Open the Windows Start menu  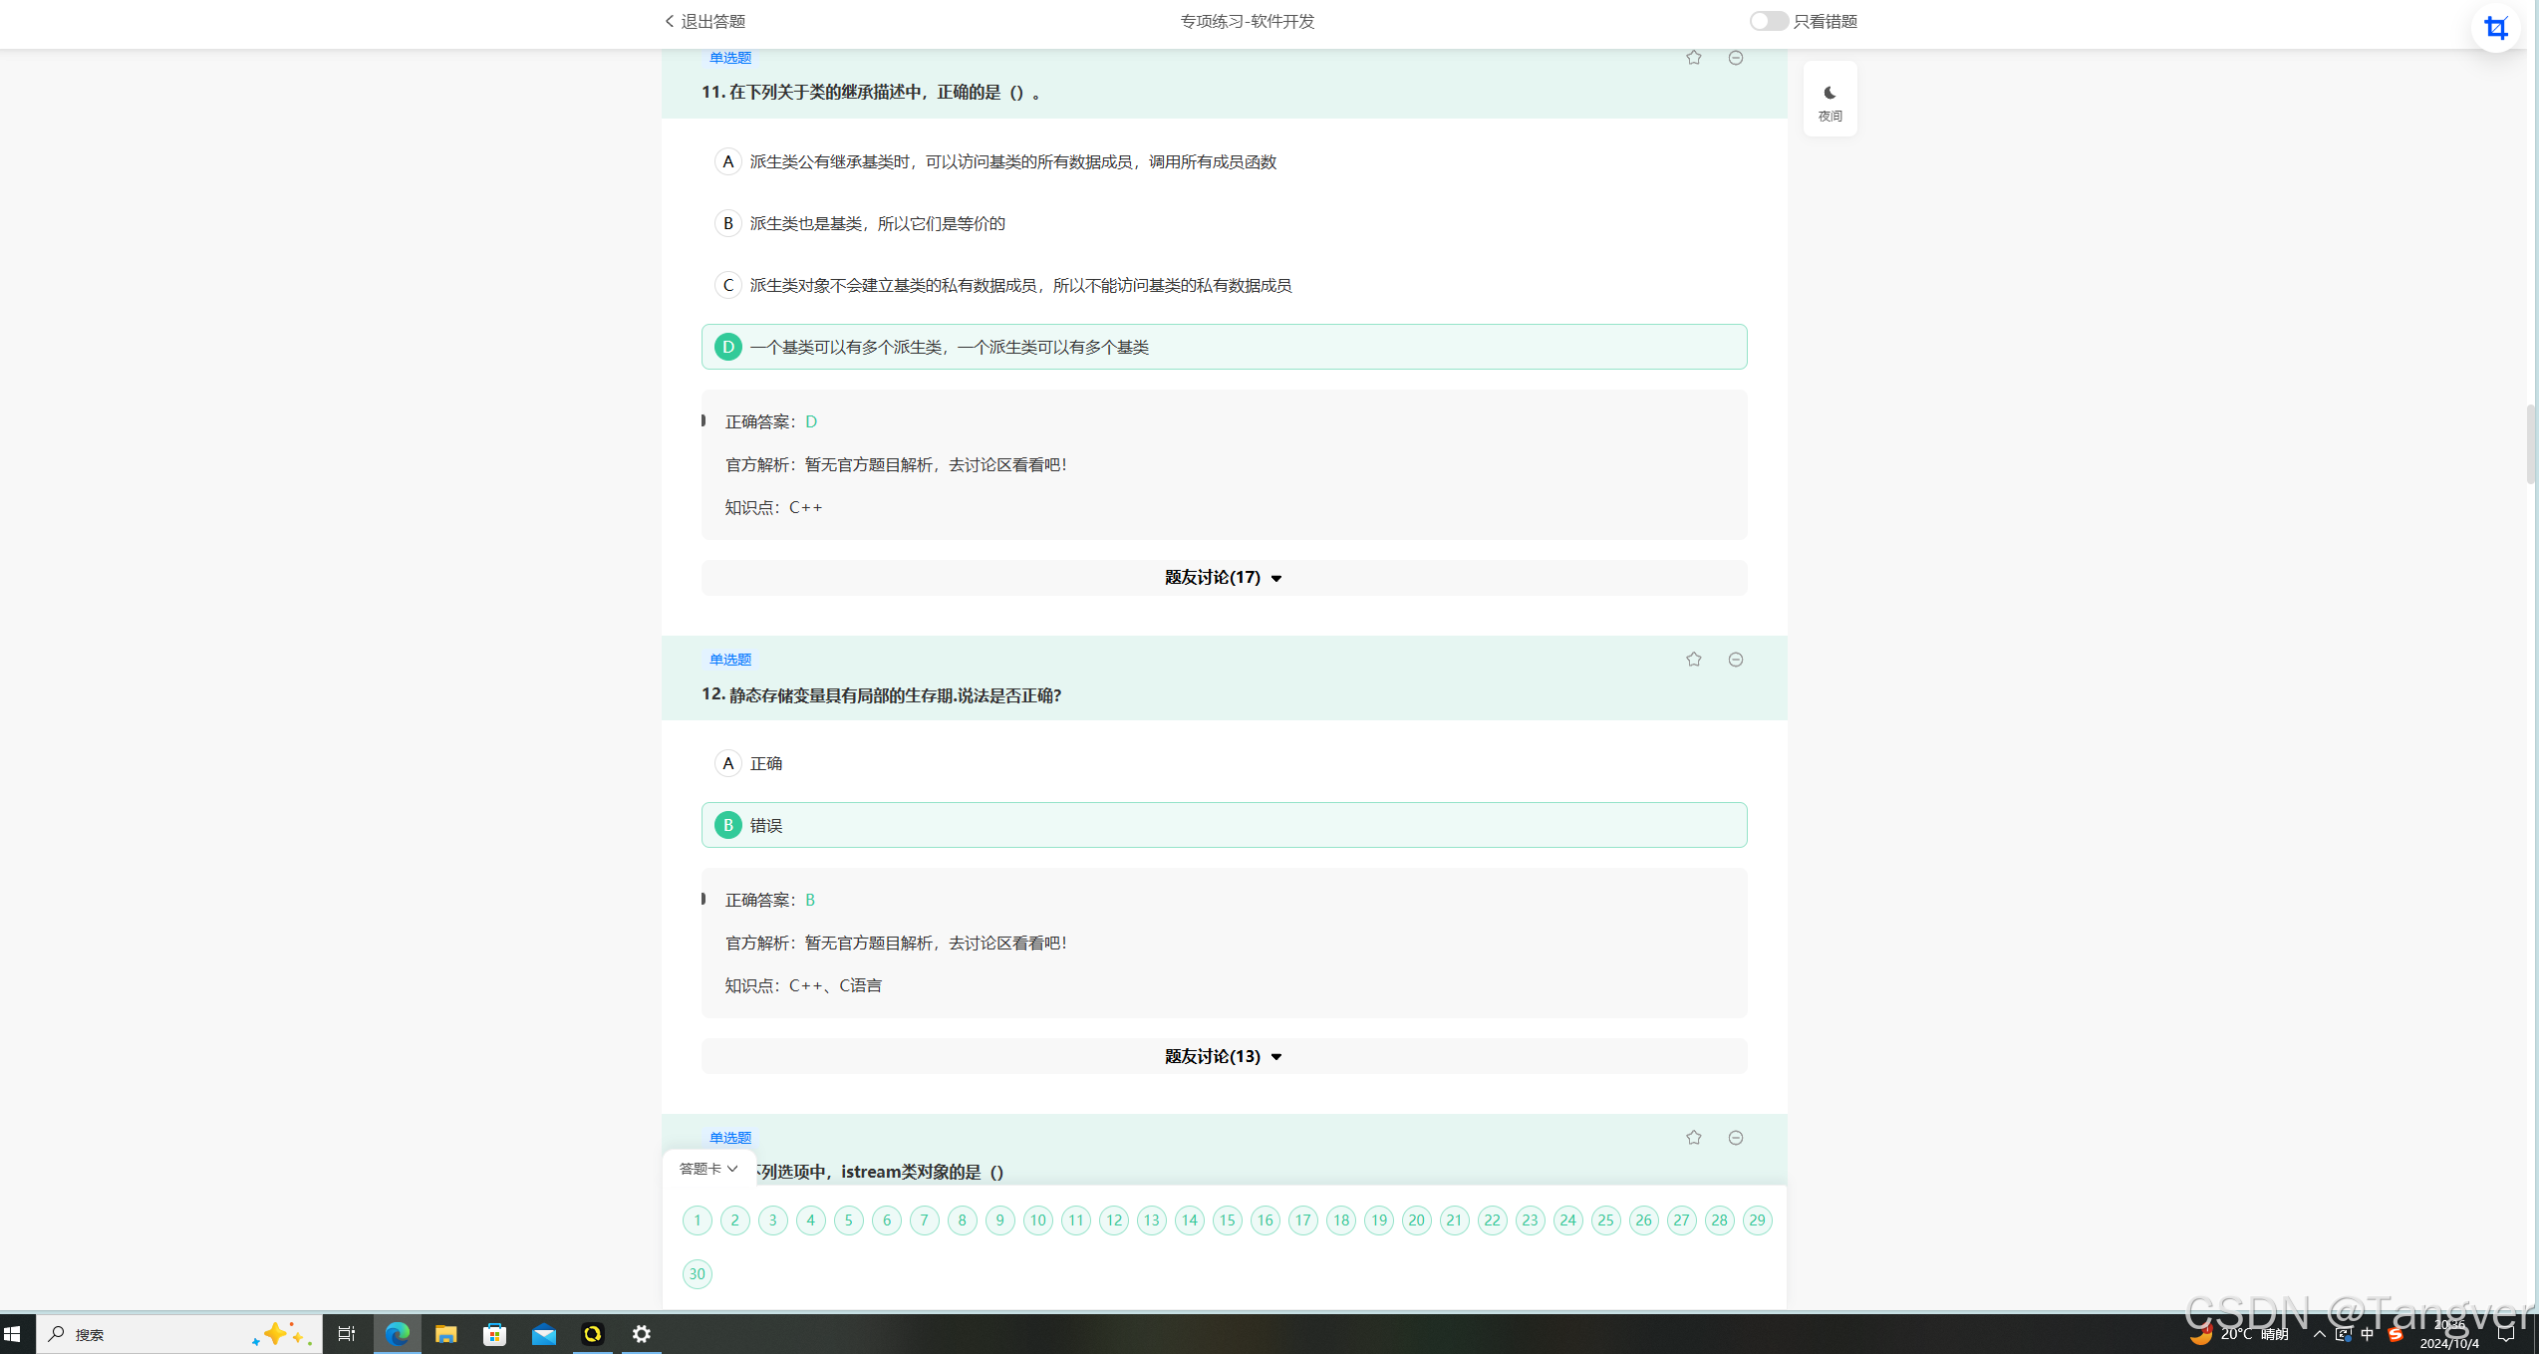pyautogui.click(x=12, y=1334)
